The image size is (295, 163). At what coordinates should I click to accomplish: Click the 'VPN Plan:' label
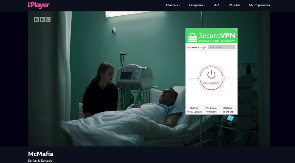click(194, 108)
